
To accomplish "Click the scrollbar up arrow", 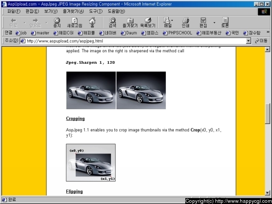I will click(x=267, y=49).
